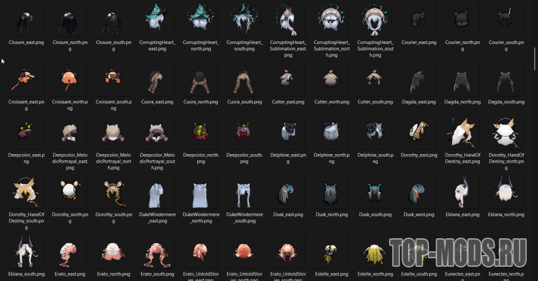538x281 pixels.
Task: Select the Estelle_north.png yellow hair icon
Action: point(375,252)
